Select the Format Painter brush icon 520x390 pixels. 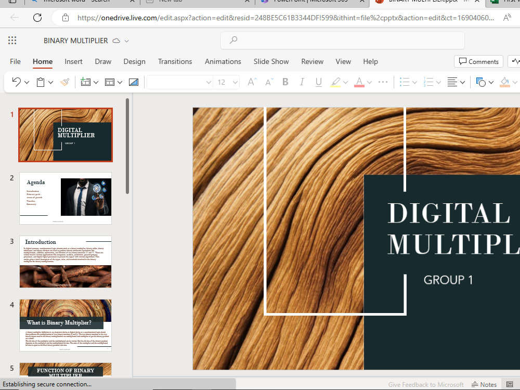[x=64, y=82]
